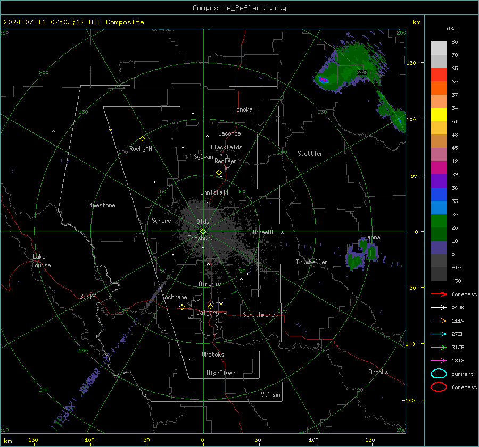The height and width of the screenshot is (447, 479).
Task: Click the magenta 39-42 dBZ legend swatch
Action: point(439,168)
